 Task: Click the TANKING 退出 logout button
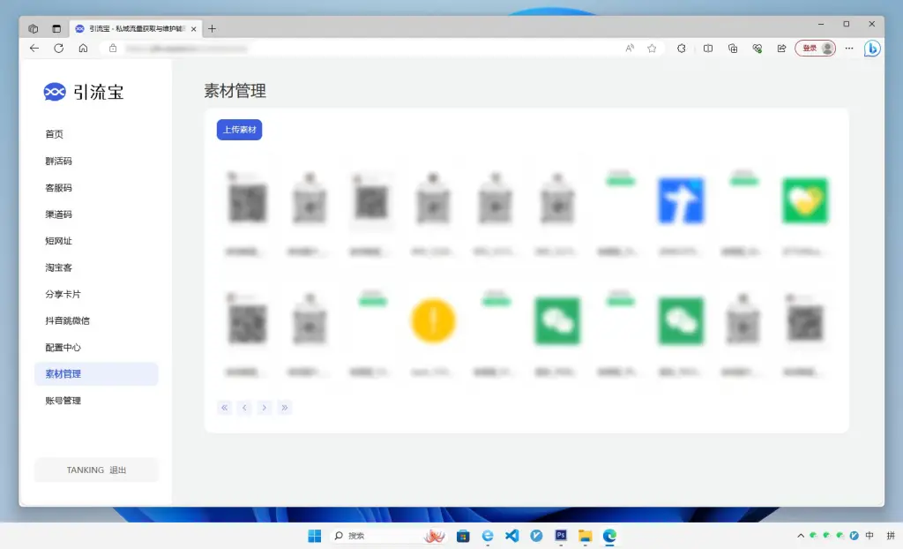[x=96, y=470]
